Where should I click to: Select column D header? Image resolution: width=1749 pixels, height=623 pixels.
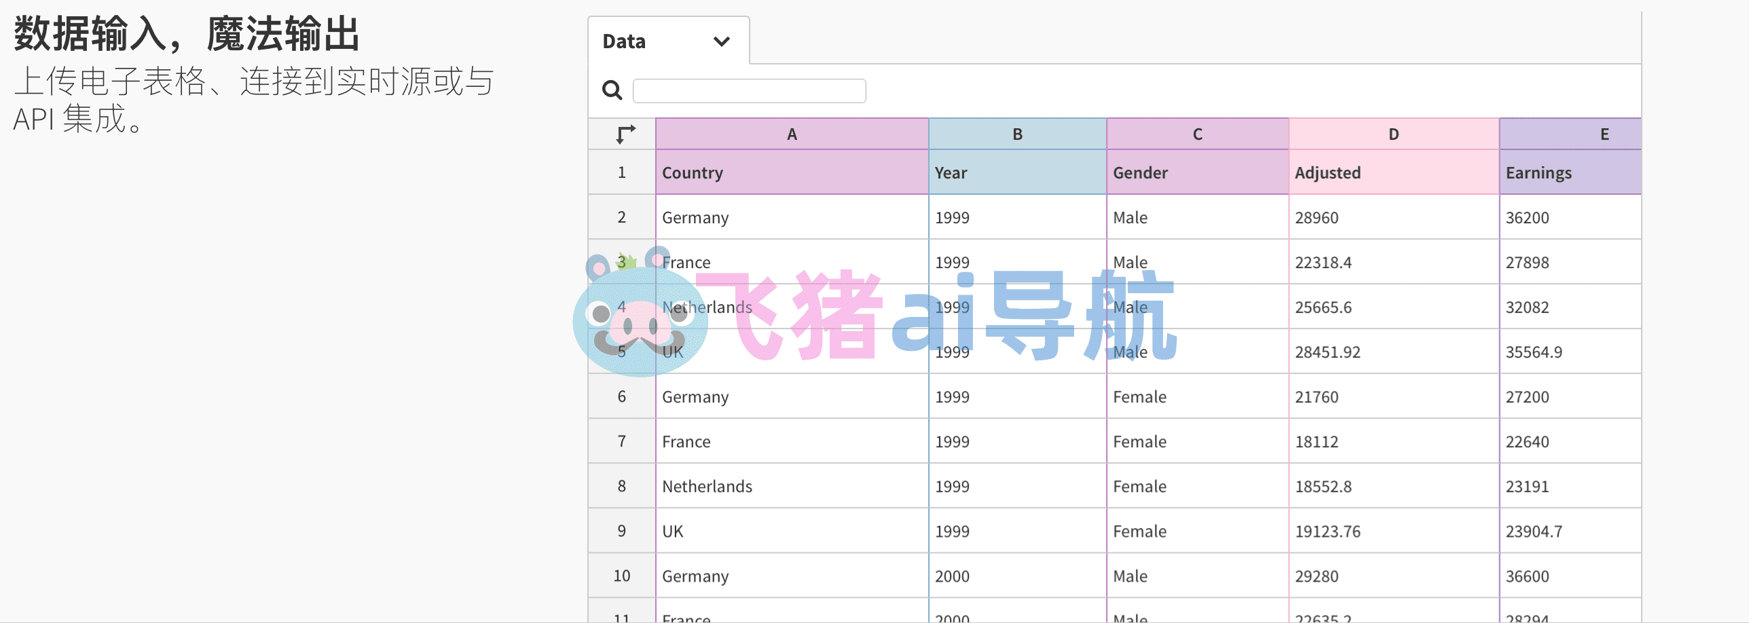[x=1393, y=134]
